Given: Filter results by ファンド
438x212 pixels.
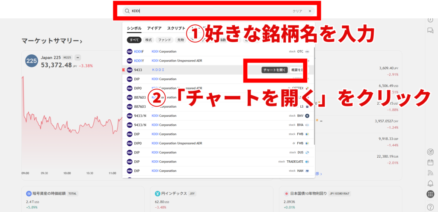Looking at the screenshot, I should click(x=165, y=40).
